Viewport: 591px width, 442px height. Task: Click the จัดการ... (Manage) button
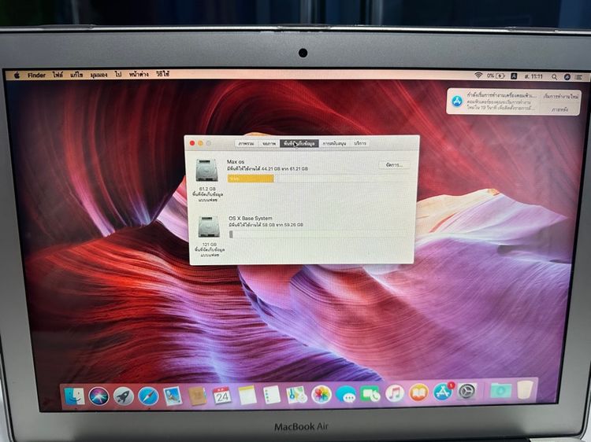tap(394, 165)
